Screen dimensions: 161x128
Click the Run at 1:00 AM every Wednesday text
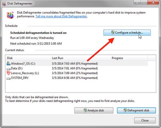[32, 38]
